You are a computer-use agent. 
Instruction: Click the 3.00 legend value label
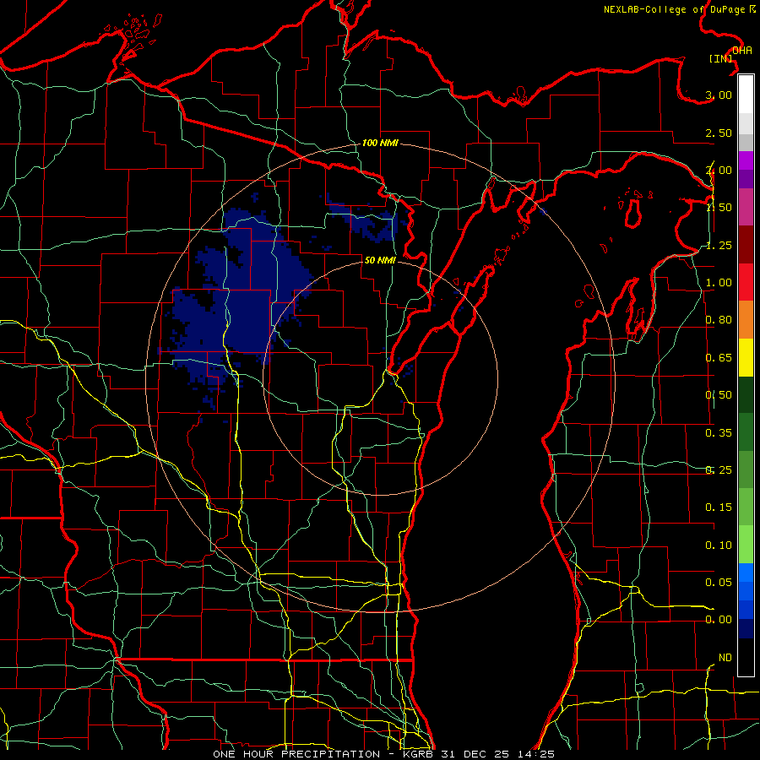click(719, 95)
